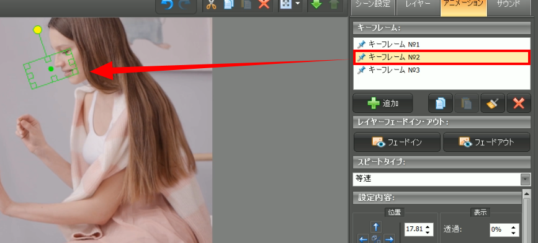Click the redo arrow icon

pyautogui.click(x=184, y=5)
